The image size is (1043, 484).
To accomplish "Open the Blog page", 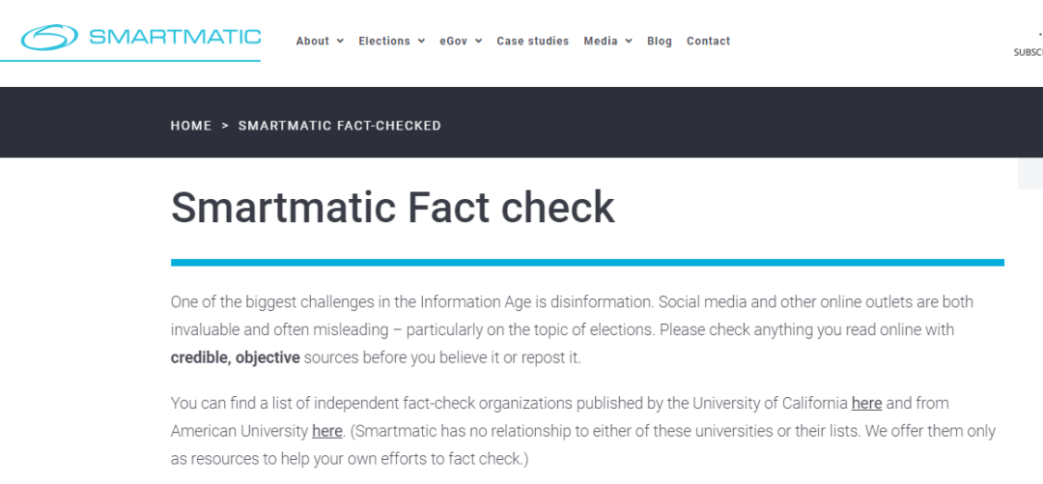I will (x=660, y=41).
